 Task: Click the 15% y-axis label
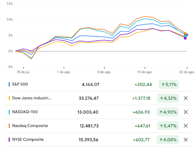click(10, 4)
